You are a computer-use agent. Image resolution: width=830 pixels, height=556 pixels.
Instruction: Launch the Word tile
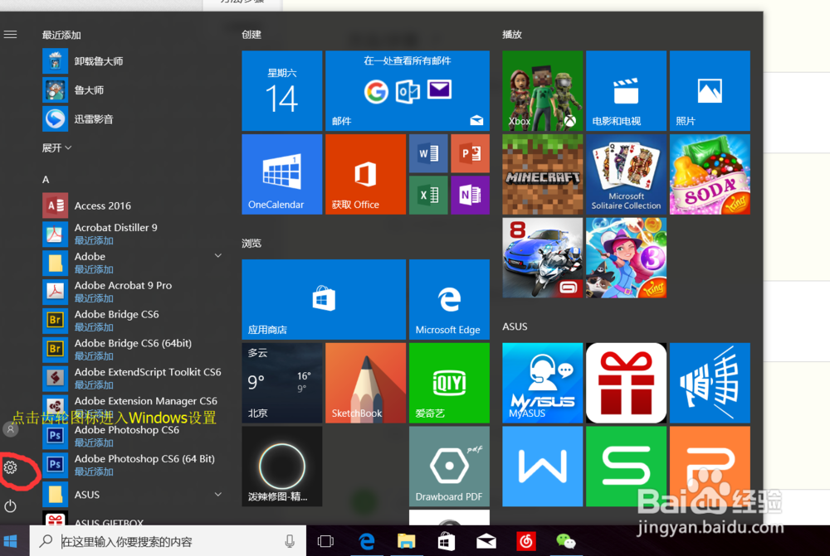coord(428,153)
